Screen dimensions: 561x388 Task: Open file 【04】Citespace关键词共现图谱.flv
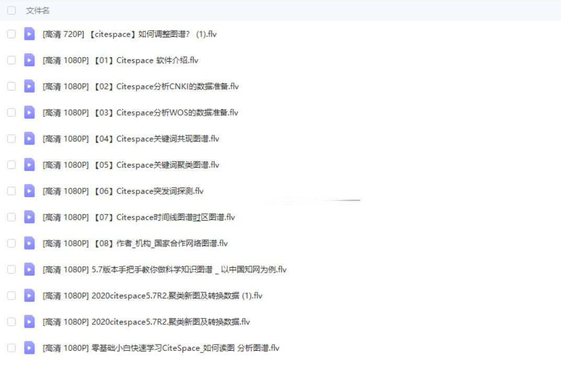(x=131, y=139)
